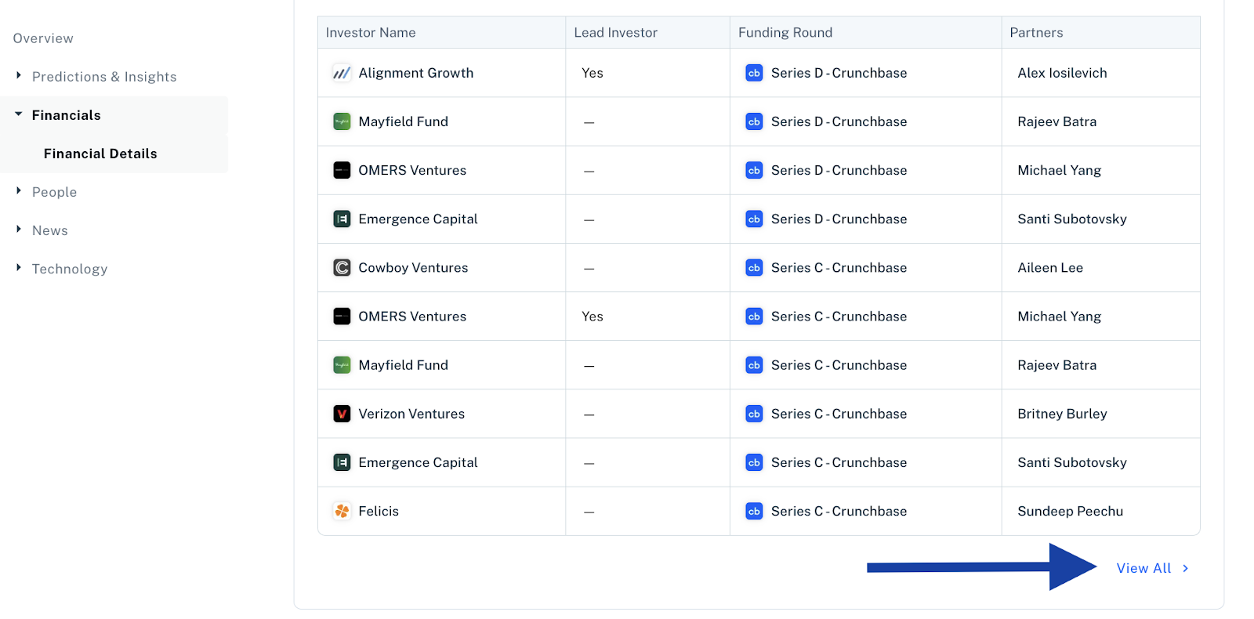Click OMERS Ventures logo in Series D row
Image resolution: width=1254 pixels, height=619 pixels.
(342, 170)
